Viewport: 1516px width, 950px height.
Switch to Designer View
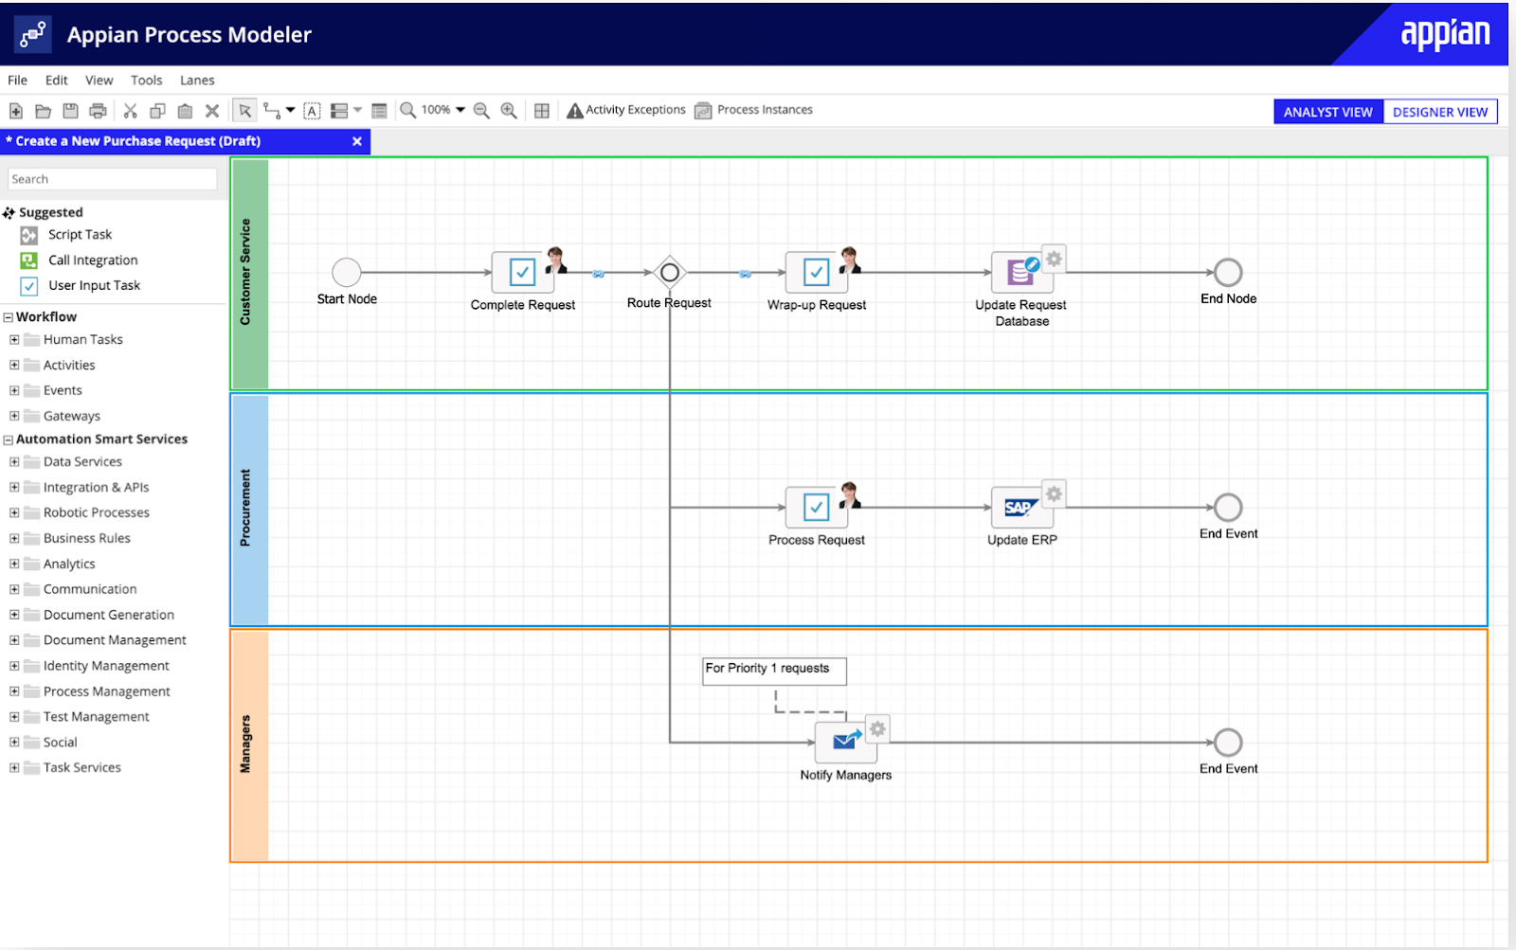click(1440, 112)
